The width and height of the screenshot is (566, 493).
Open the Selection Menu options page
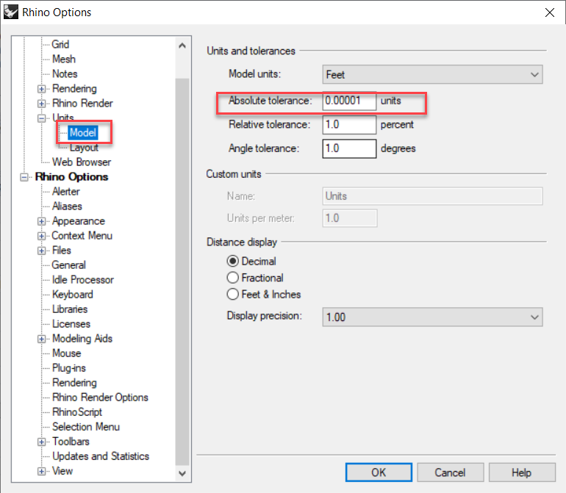coord(86,427)
